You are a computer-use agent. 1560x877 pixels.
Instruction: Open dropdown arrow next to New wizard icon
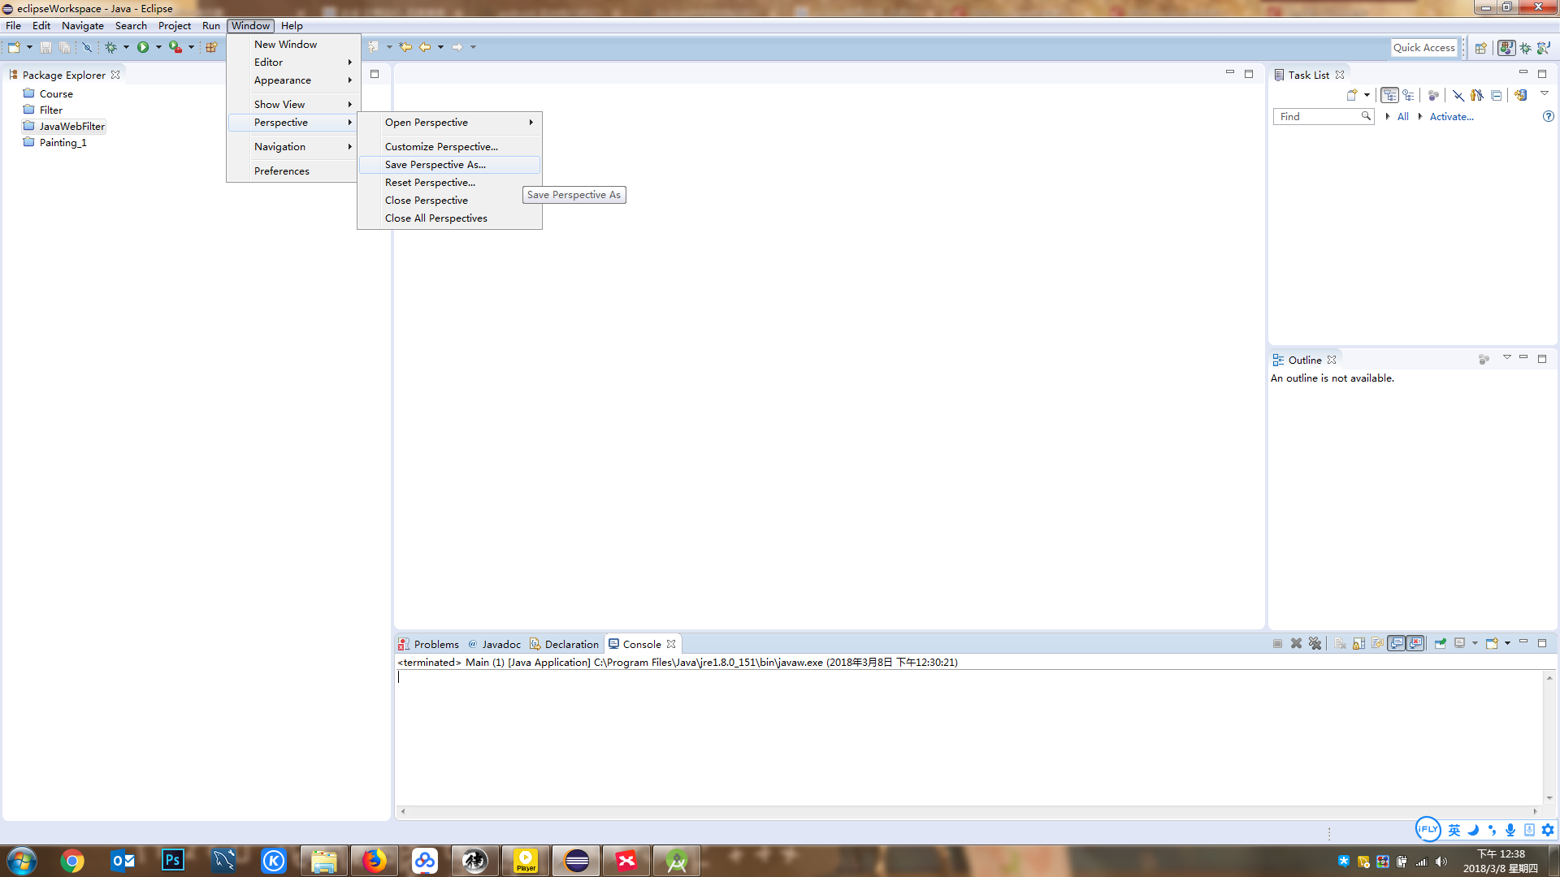[x=29, y=47]
